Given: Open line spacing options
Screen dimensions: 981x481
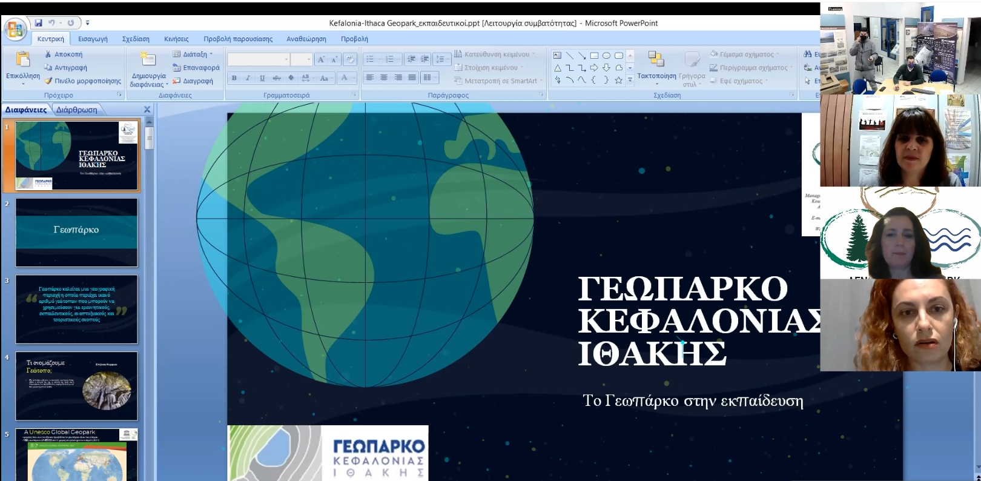Looking at the screenshot, I should pos(441,59).
